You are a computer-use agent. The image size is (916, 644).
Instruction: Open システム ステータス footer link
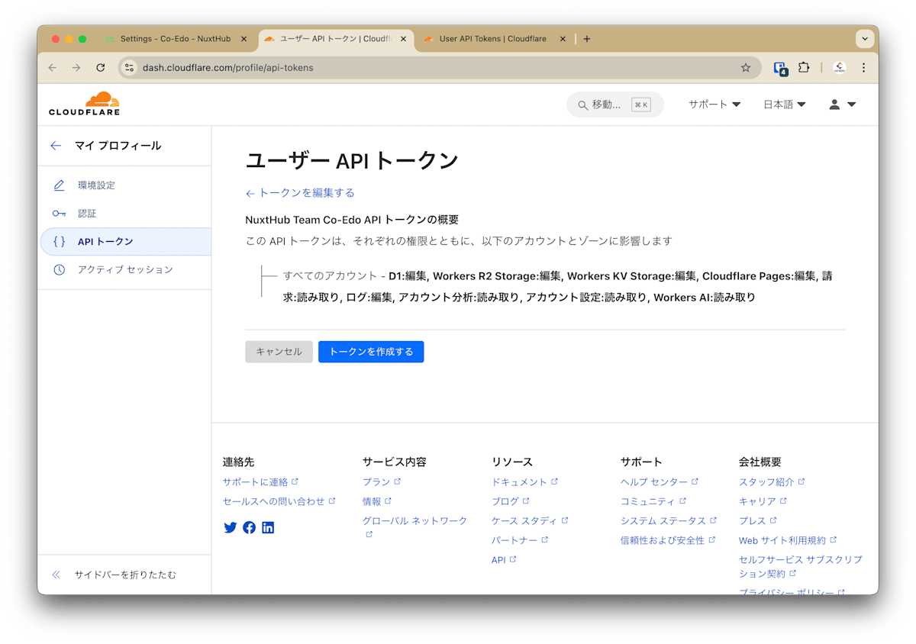[669, 521]
